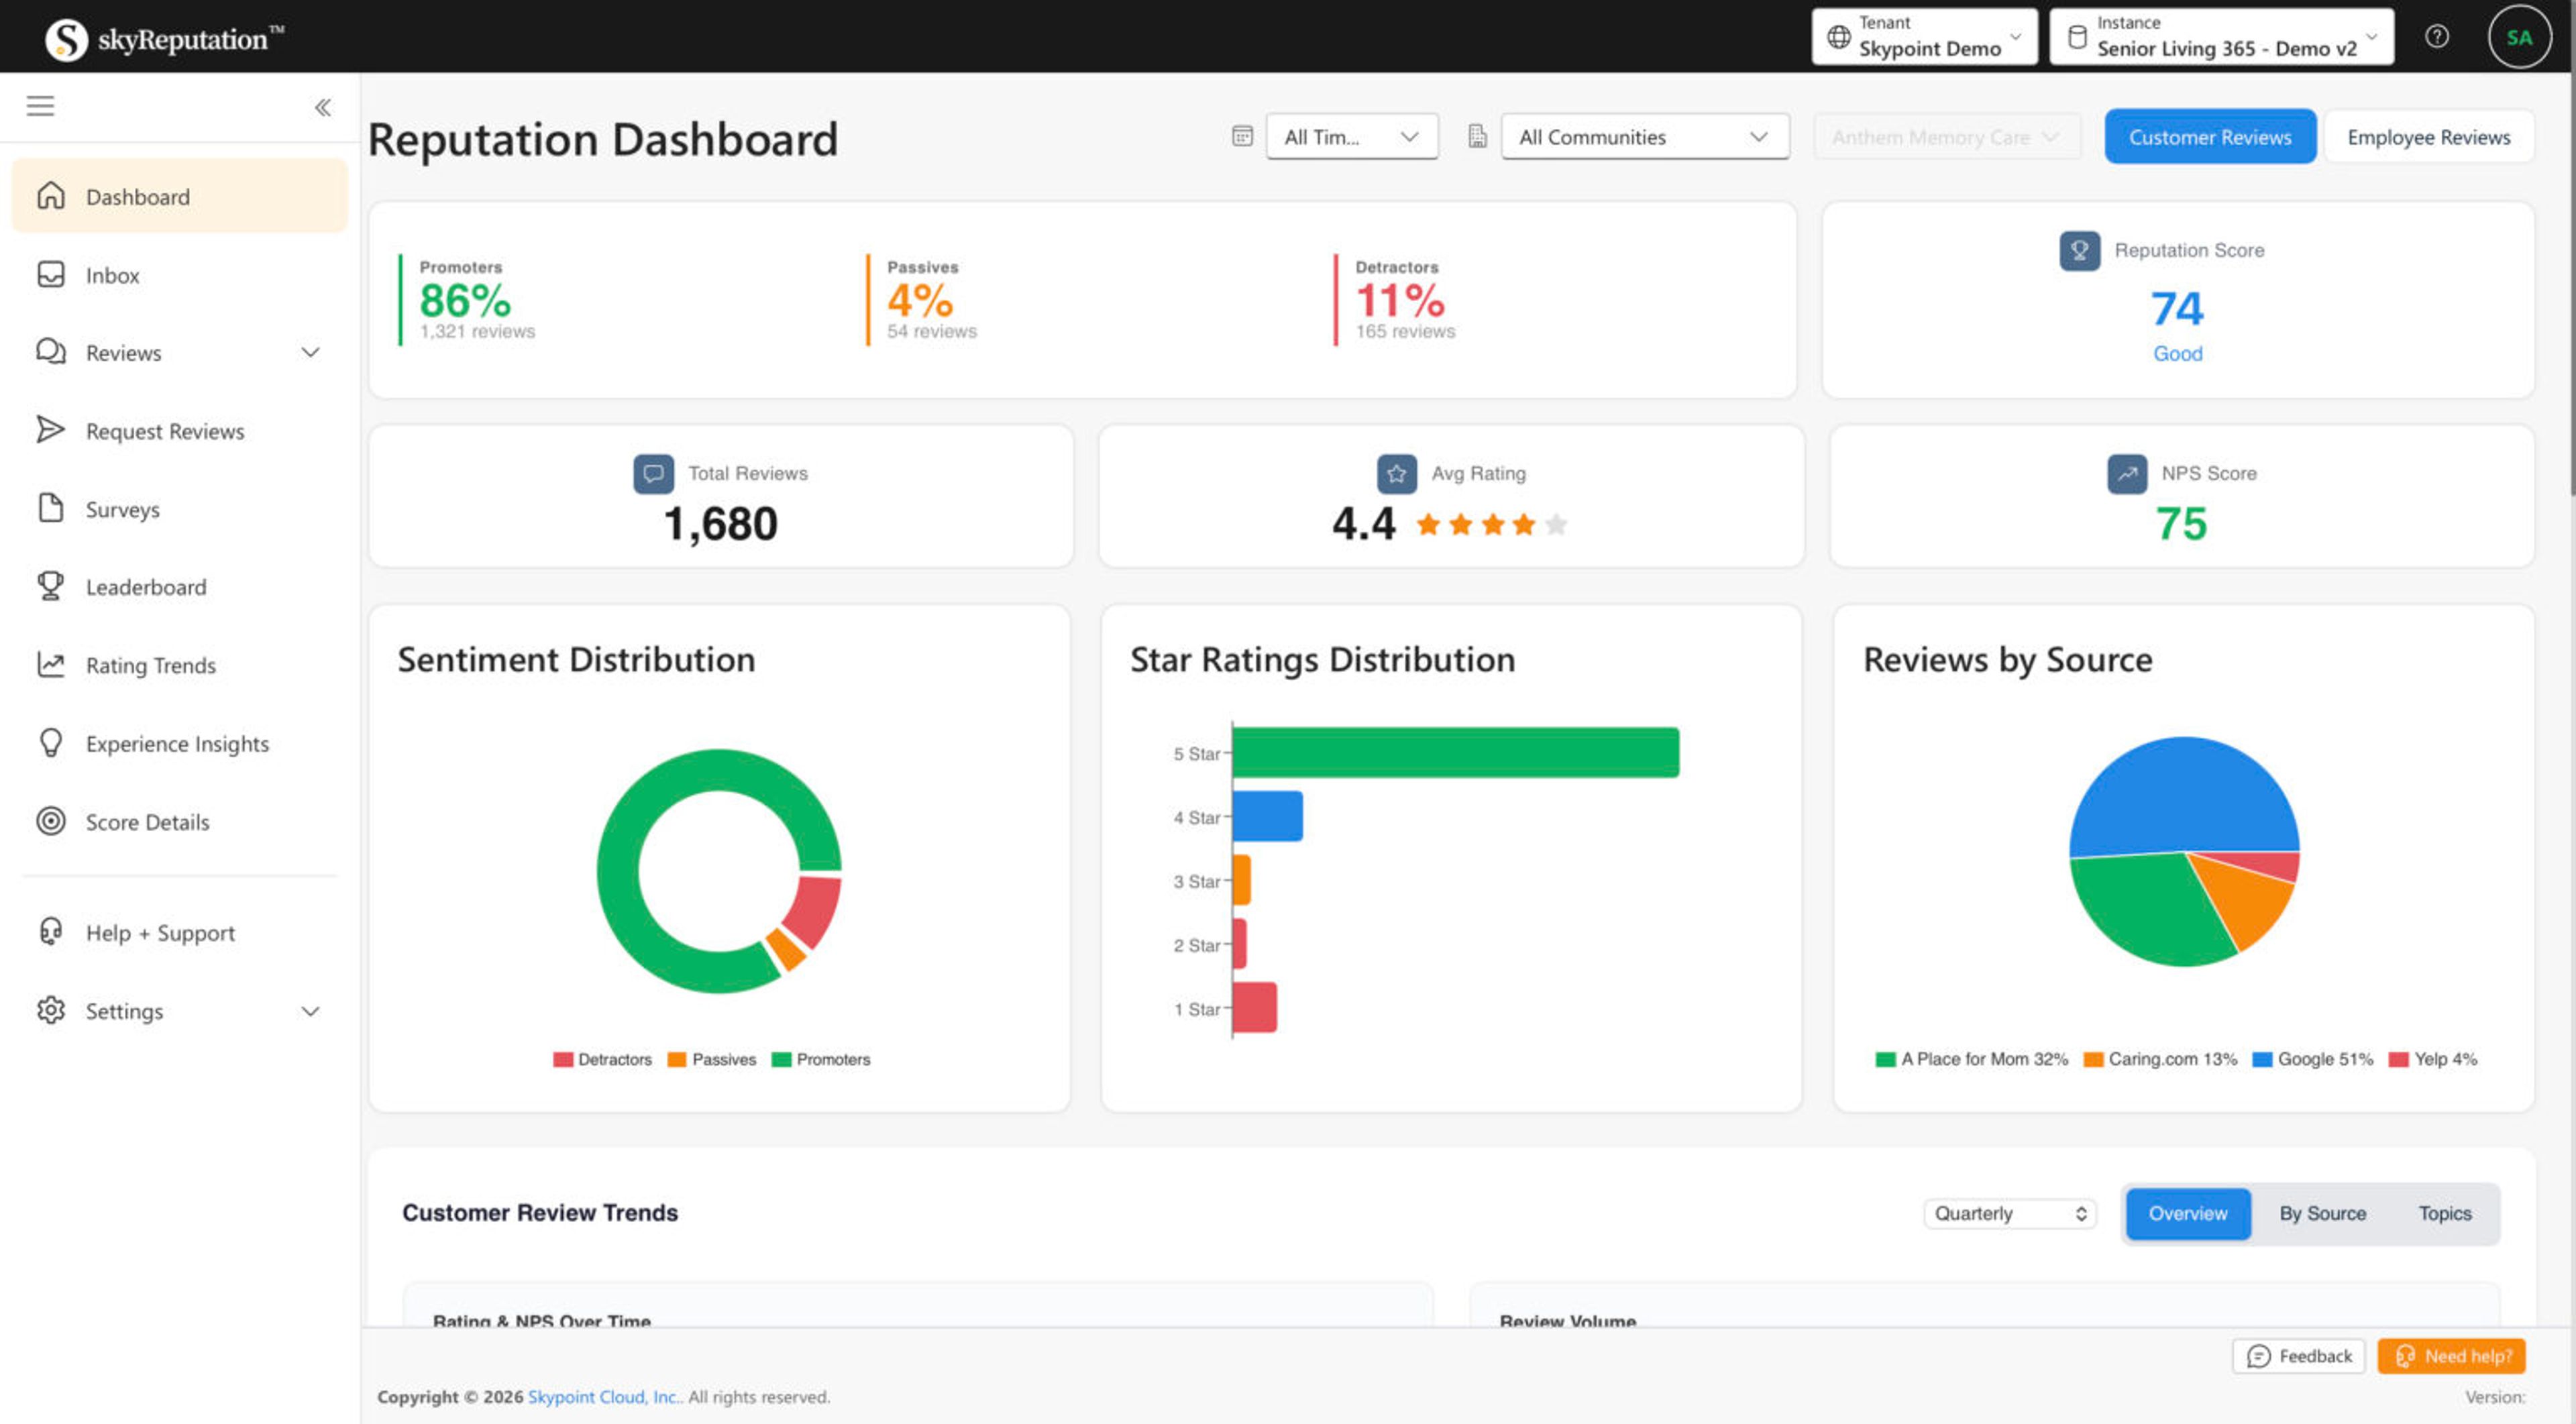This screenshot has height=1424, width=2576.
Task: Open Help + Support headset icon
Action: (51, 932)
